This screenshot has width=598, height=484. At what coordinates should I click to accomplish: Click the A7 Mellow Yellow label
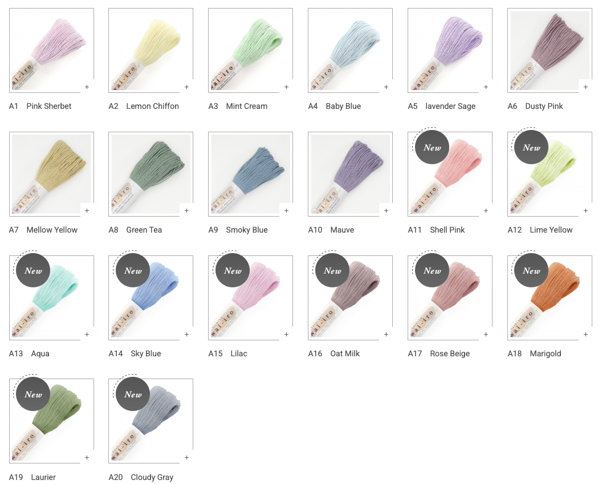tap(43, 230)
